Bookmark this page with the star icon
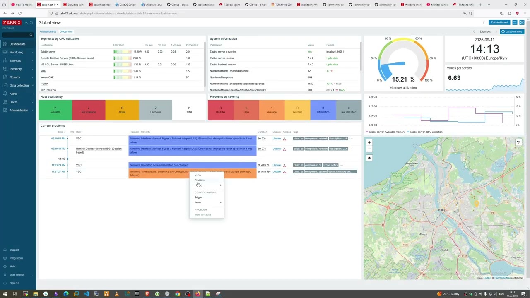Image resolution: width=530 pixels, height=298 pixels. (470, 13)
